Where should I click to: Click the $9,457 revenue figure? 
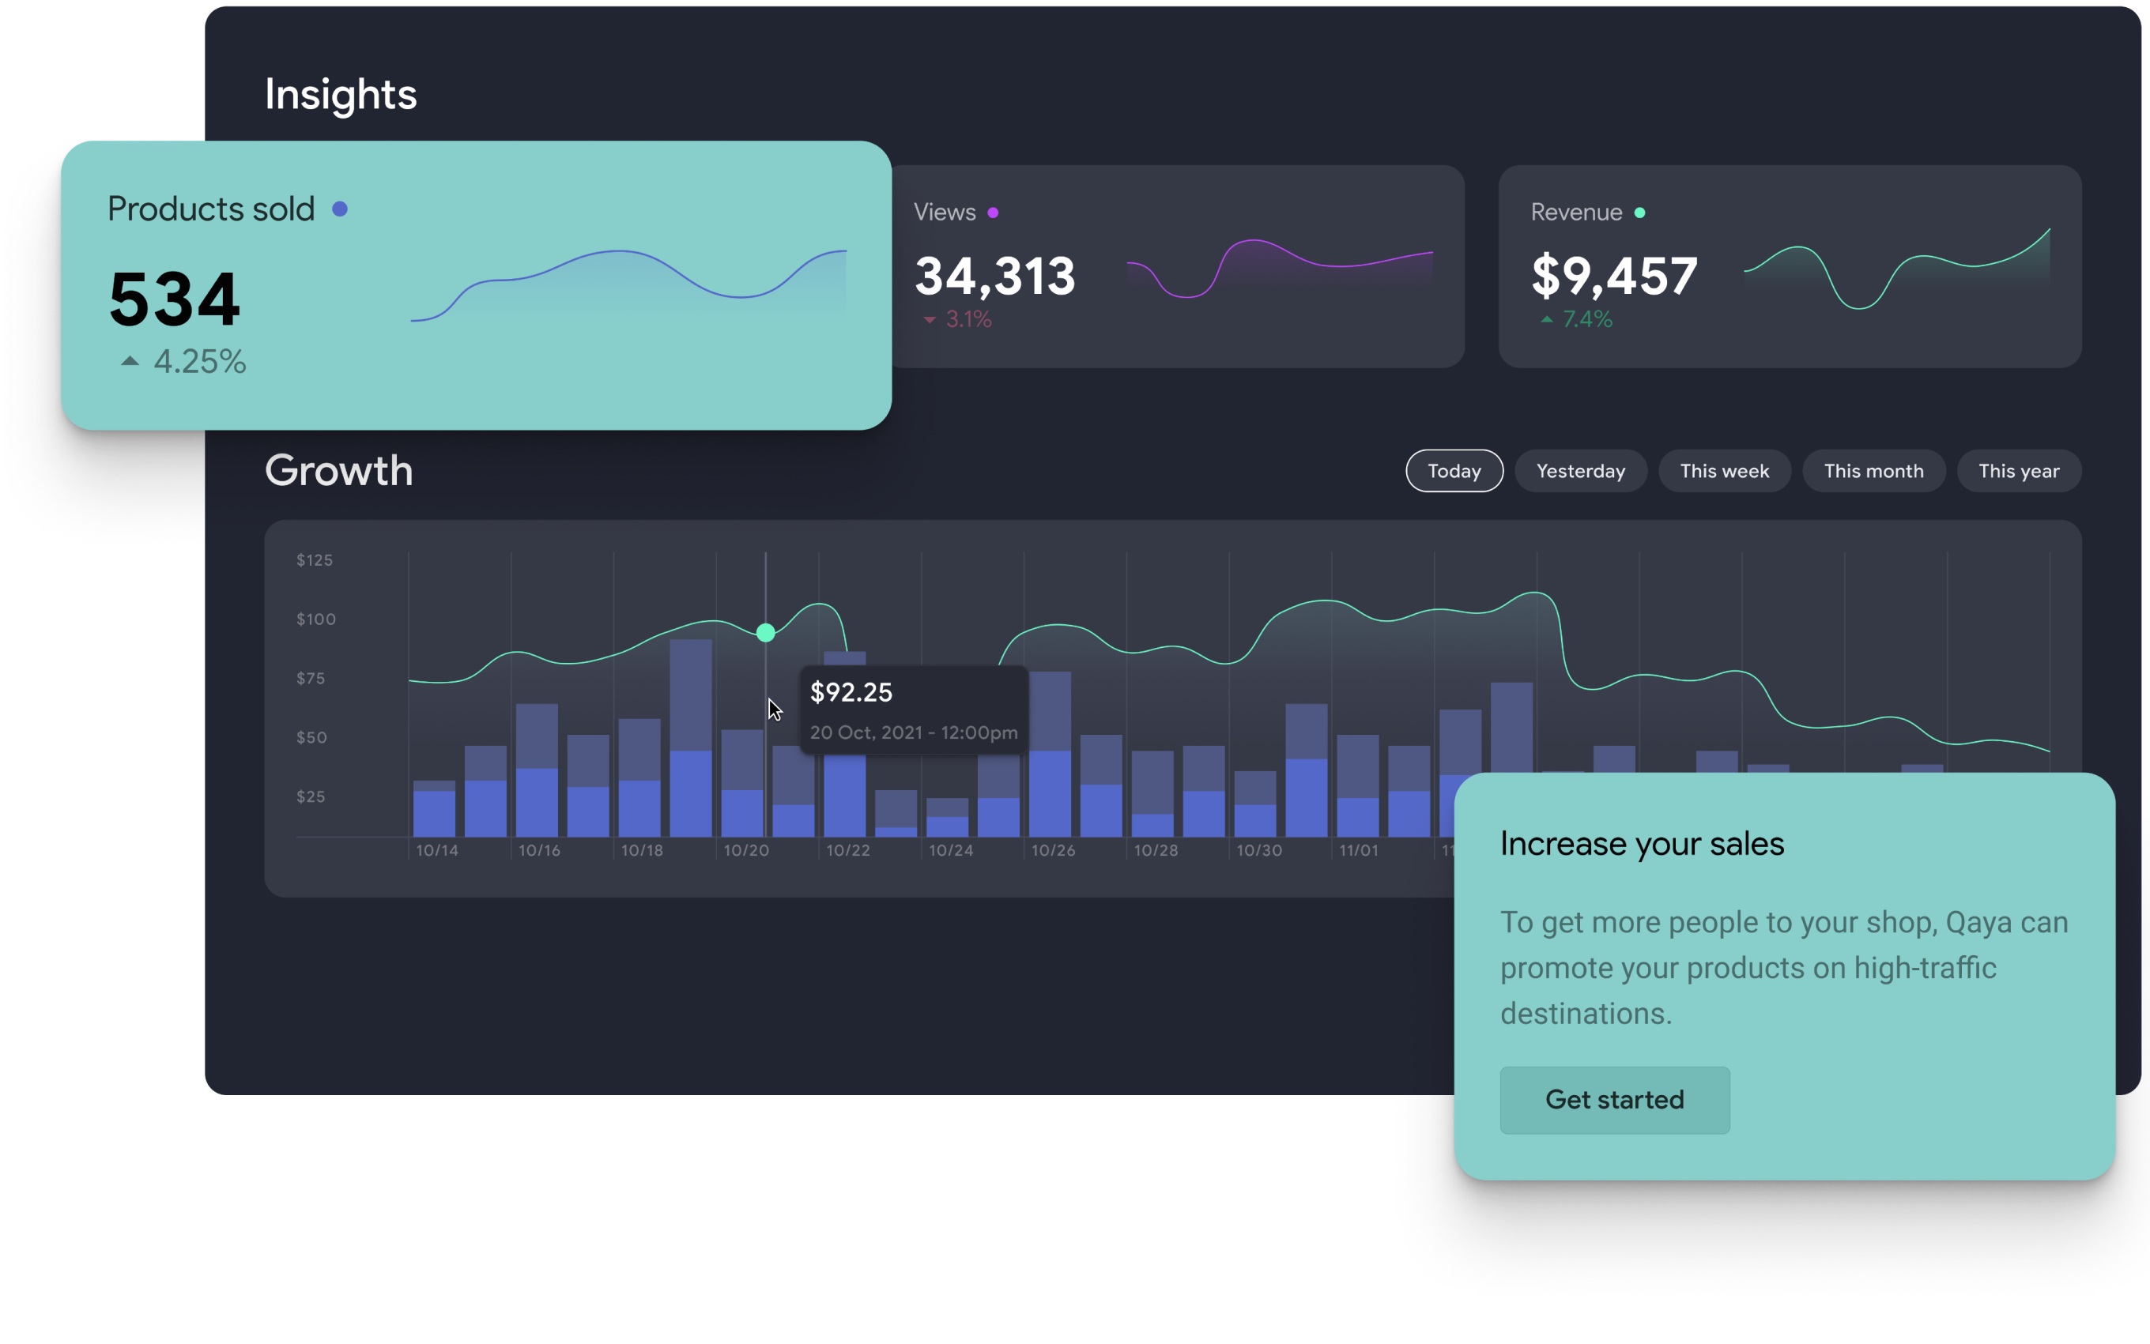1614,276
